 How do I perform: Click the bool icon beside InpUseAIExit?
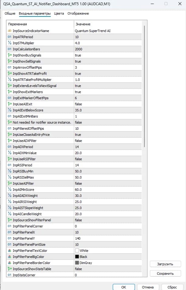pos(10,104)
